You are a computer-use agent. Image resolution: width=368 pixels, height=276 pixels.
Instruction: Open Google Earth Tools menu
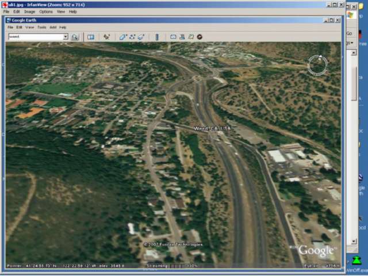tap(41, 27)
